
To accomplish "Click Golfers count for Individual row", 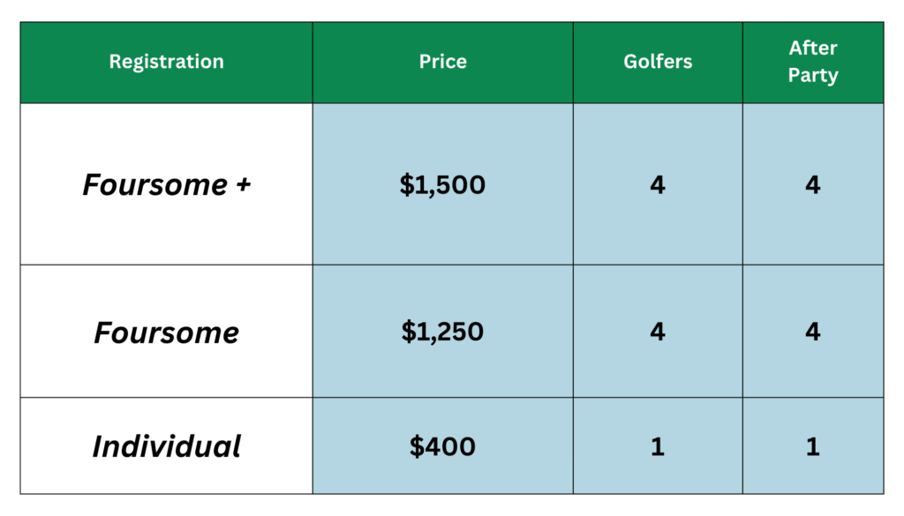I will click(658, 445).
